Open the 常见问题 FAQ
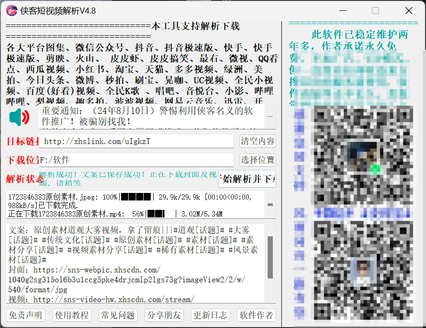Image resolution: width=426 pixels, height=328 pixels. pyautogui.click(x=117, y=316)
